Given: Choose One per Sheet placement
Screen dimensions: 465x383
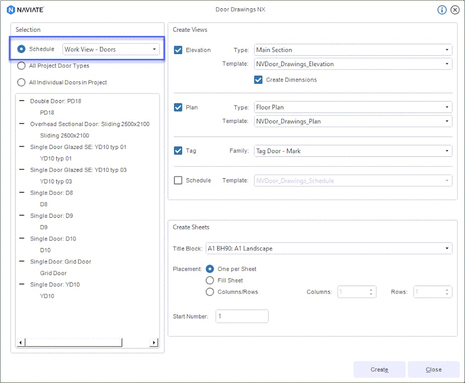Looking at the screenshot, I should [210, 269].
